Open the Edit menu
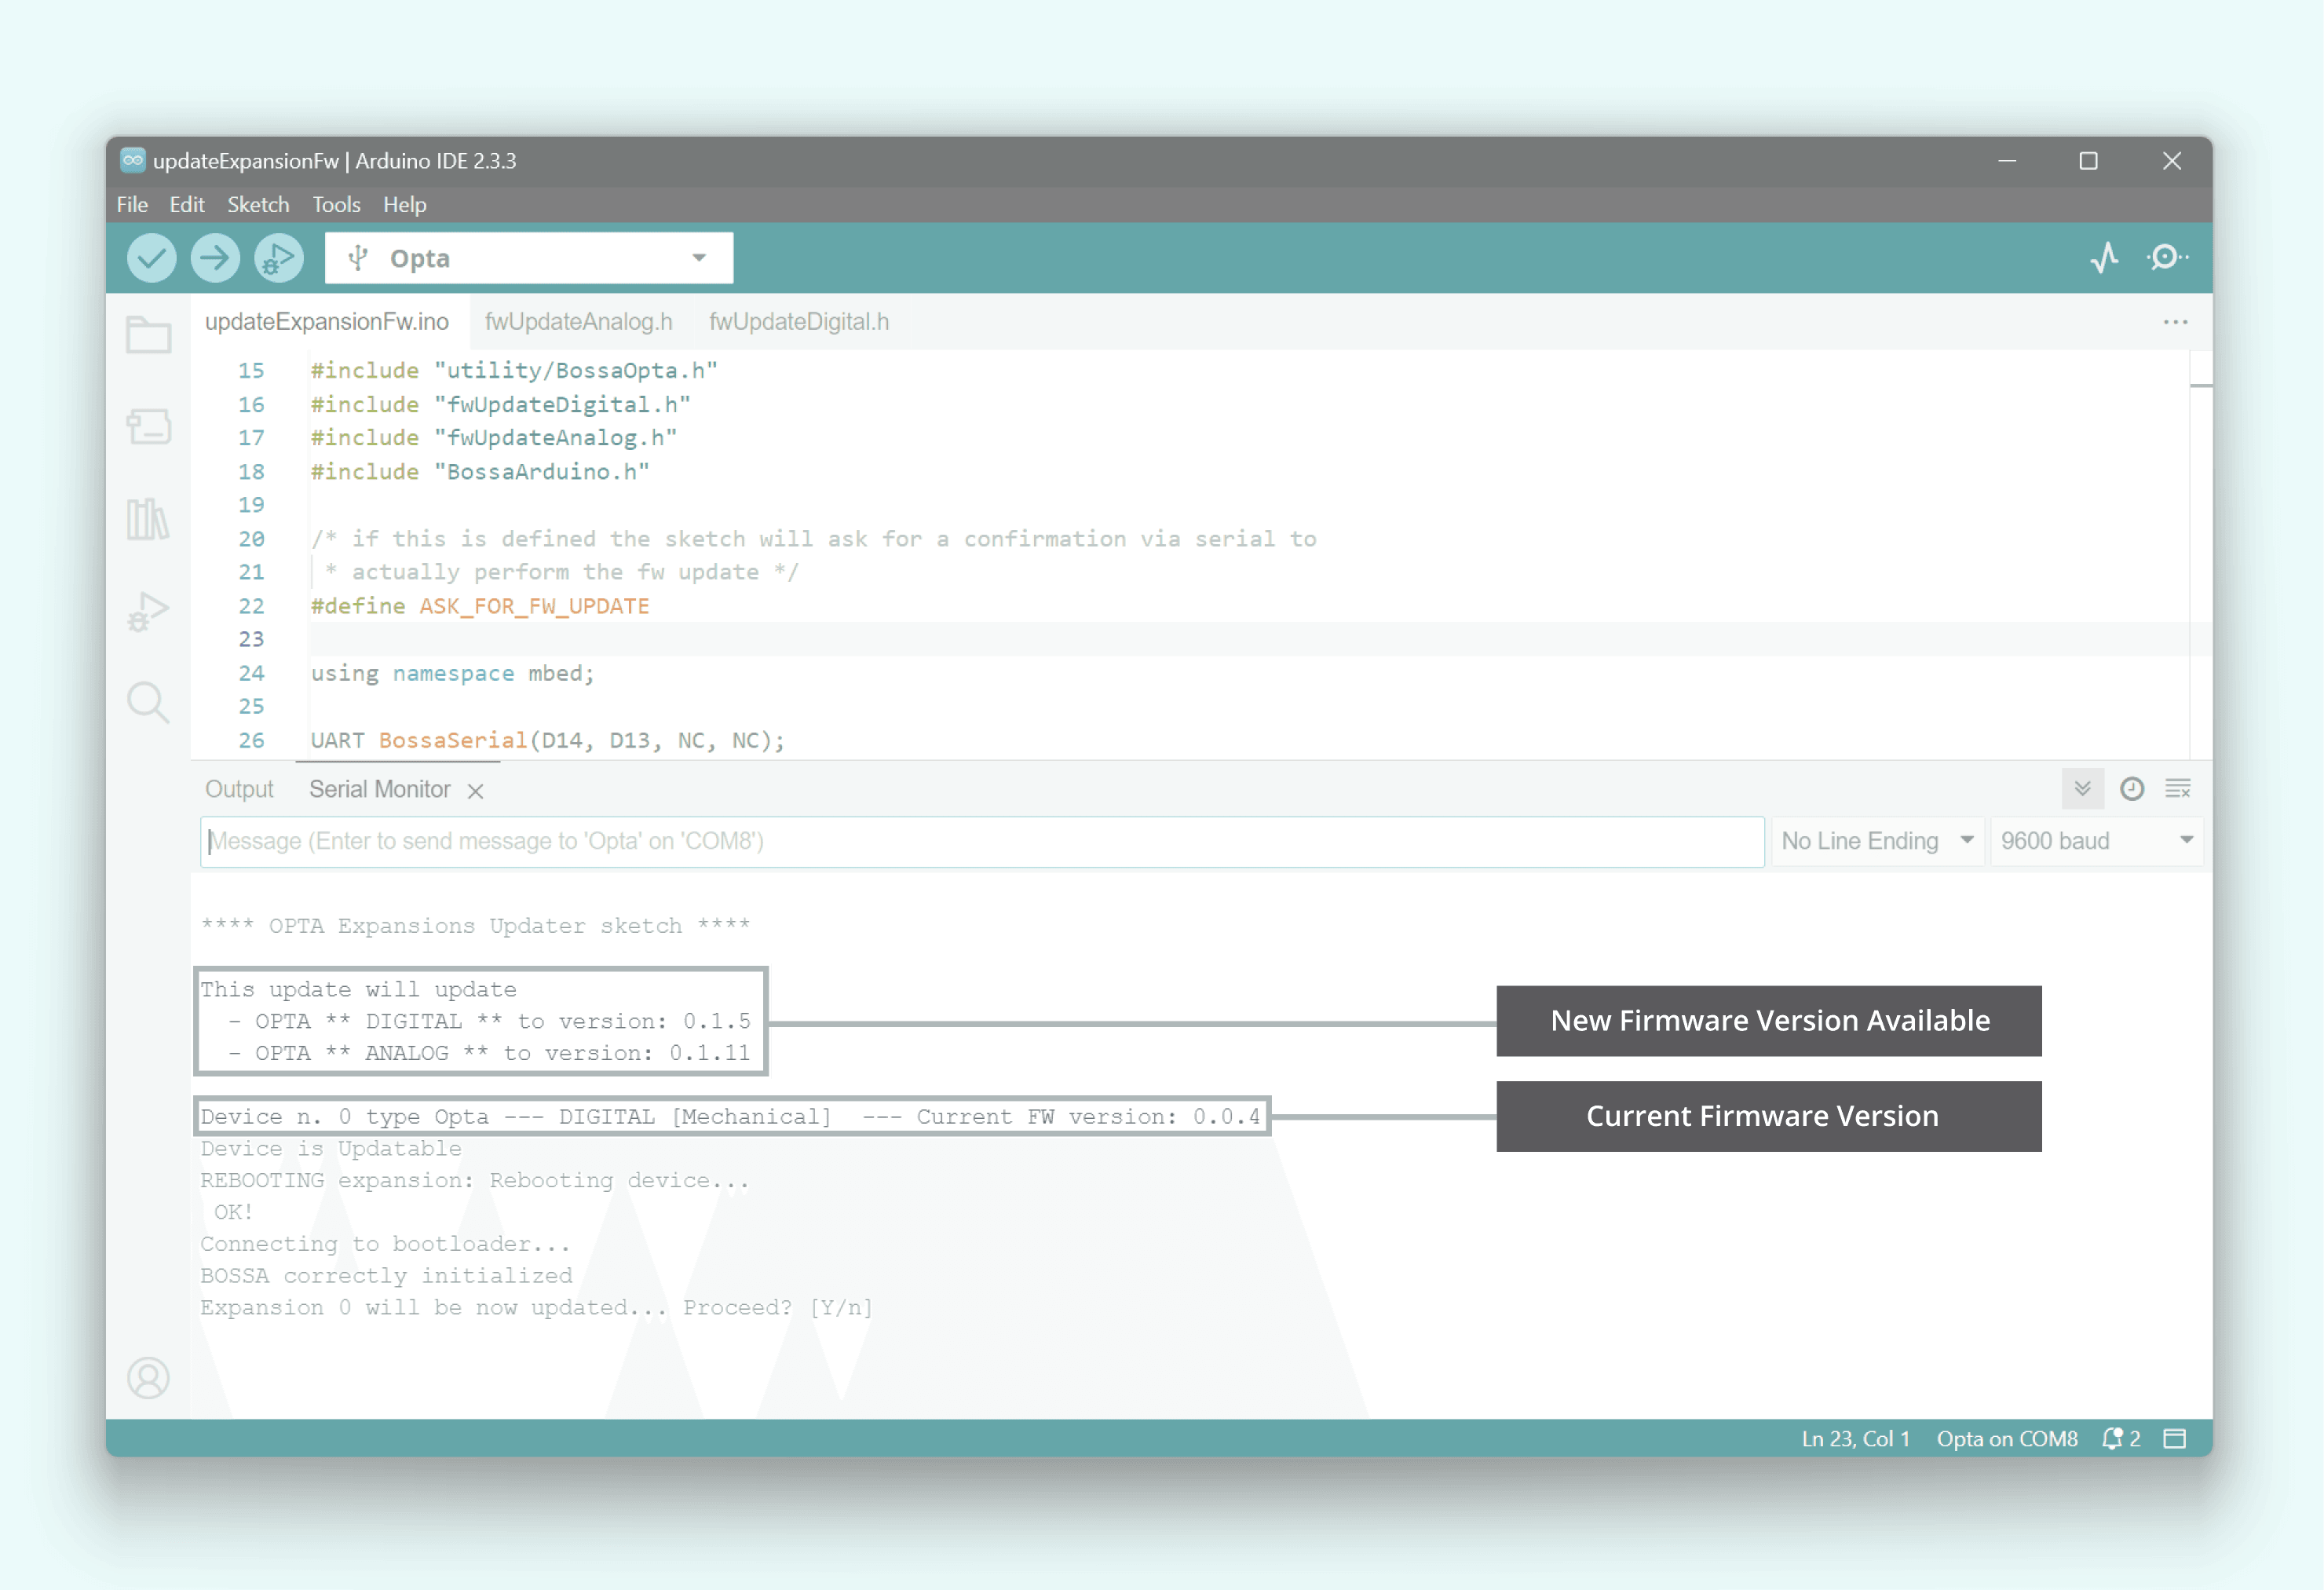 [187, 204]
